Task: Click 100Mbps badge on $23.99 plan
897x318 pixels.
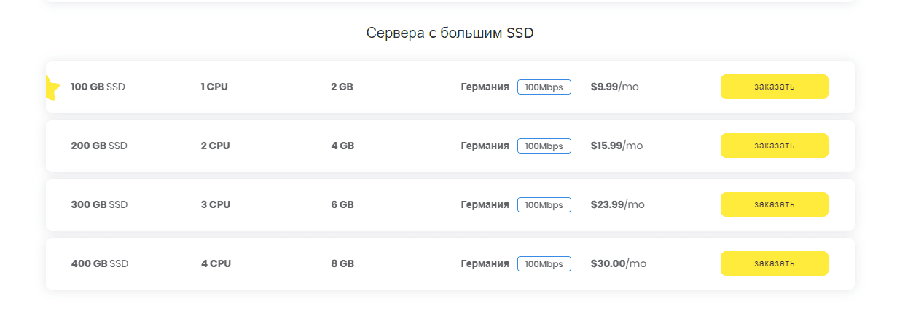Action: pos(544,205)
